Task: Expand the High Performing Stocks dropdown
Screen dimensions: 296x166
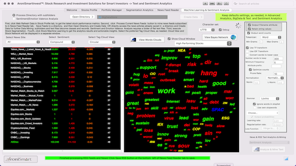Action: click(203, 43)
